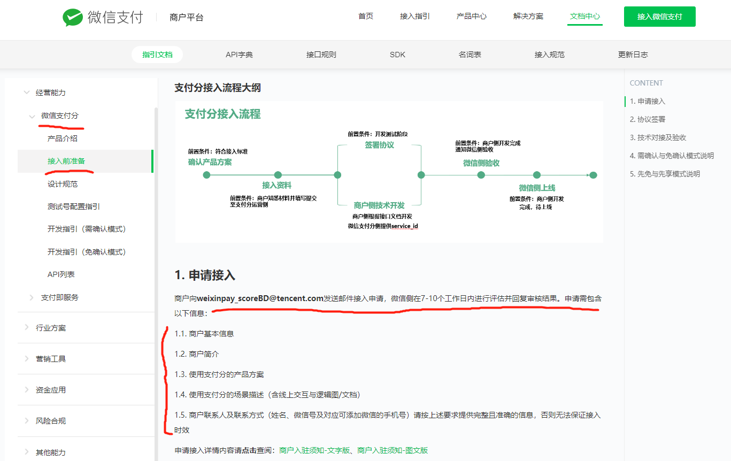The height and width of the screenshot is (461, 731).
Task: Open the 首页 nav item
Action: pyautogui.click(x=366, y=16)
